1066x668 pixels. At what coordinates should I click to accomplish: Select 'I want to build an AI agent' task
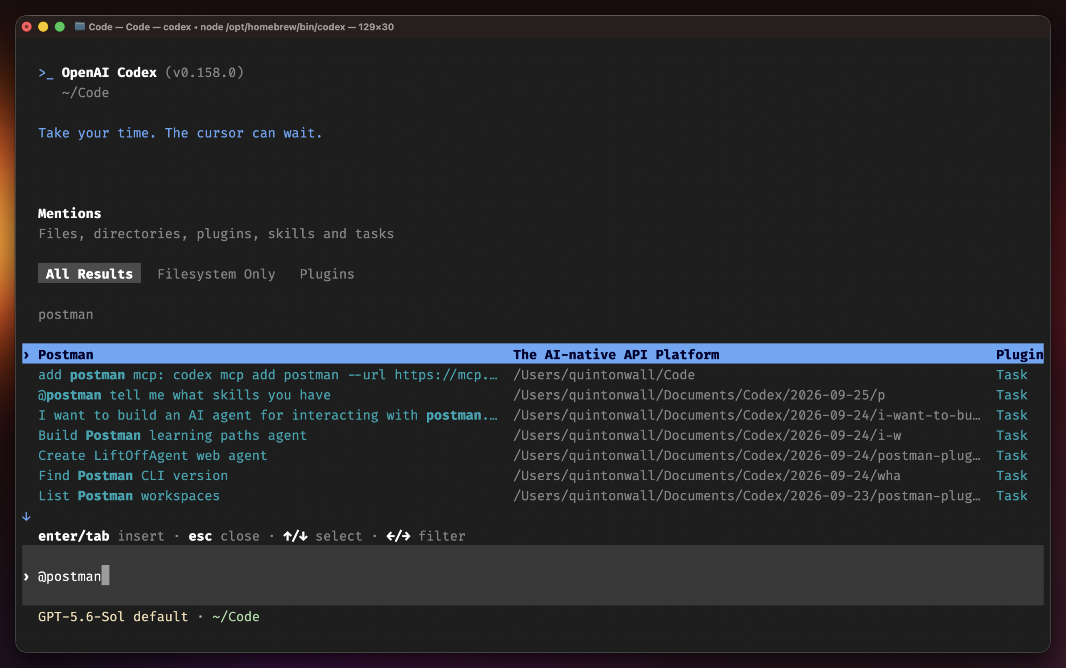[533, 415]
